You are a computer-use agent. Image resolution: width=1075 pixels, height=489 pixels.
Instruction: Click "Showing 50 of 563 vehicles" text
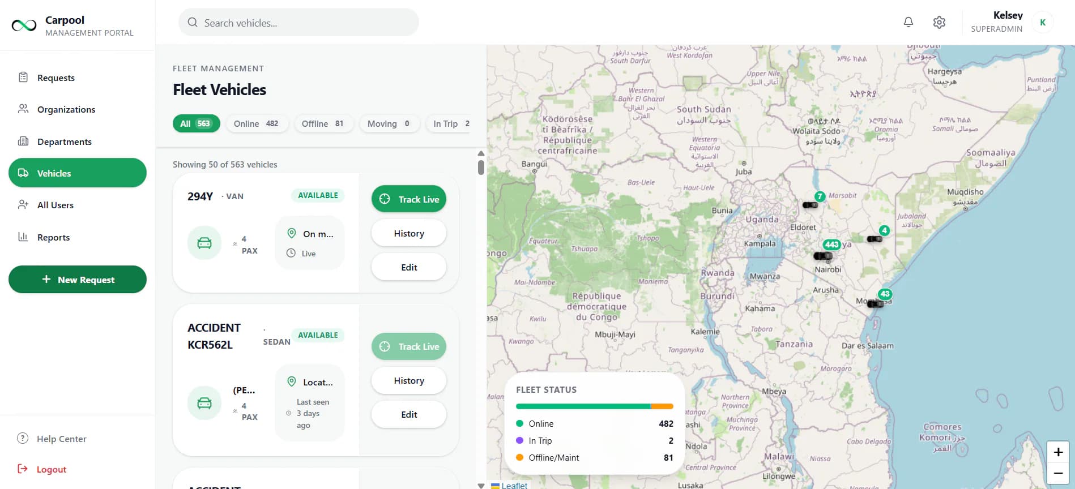[x=225, y=165]
